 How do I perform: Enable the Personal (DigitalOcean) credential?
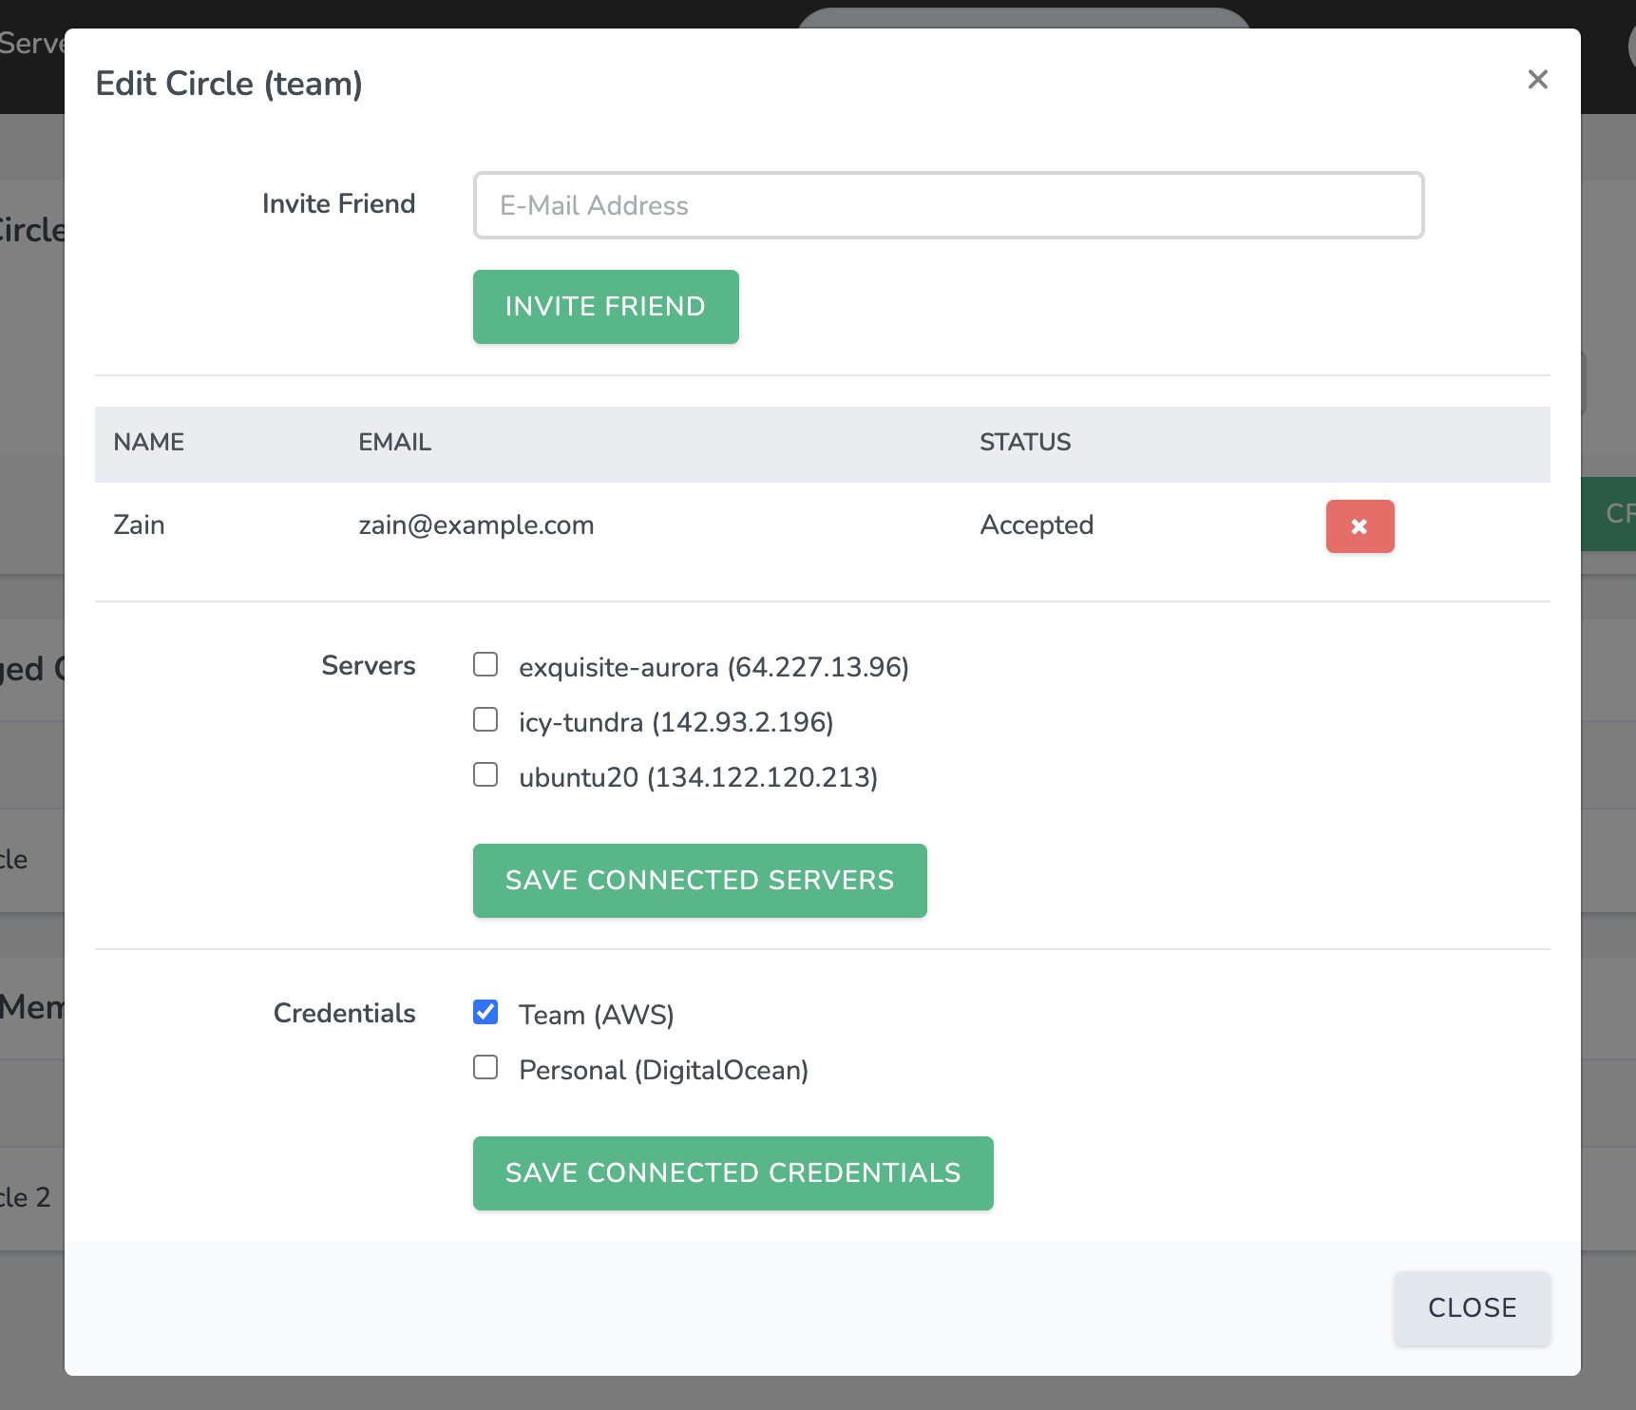click(x=485, y=1068)
